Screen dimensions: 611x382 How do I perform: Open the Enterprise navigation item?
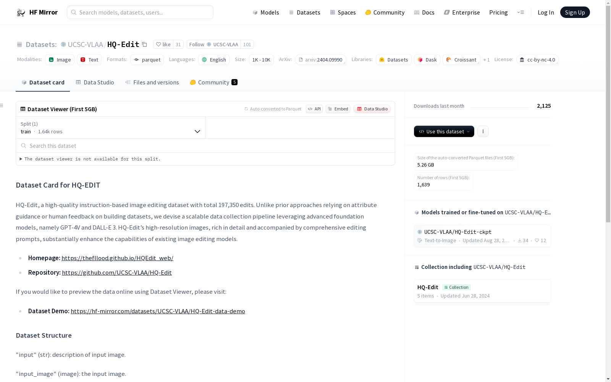click(x=462, y=12)
